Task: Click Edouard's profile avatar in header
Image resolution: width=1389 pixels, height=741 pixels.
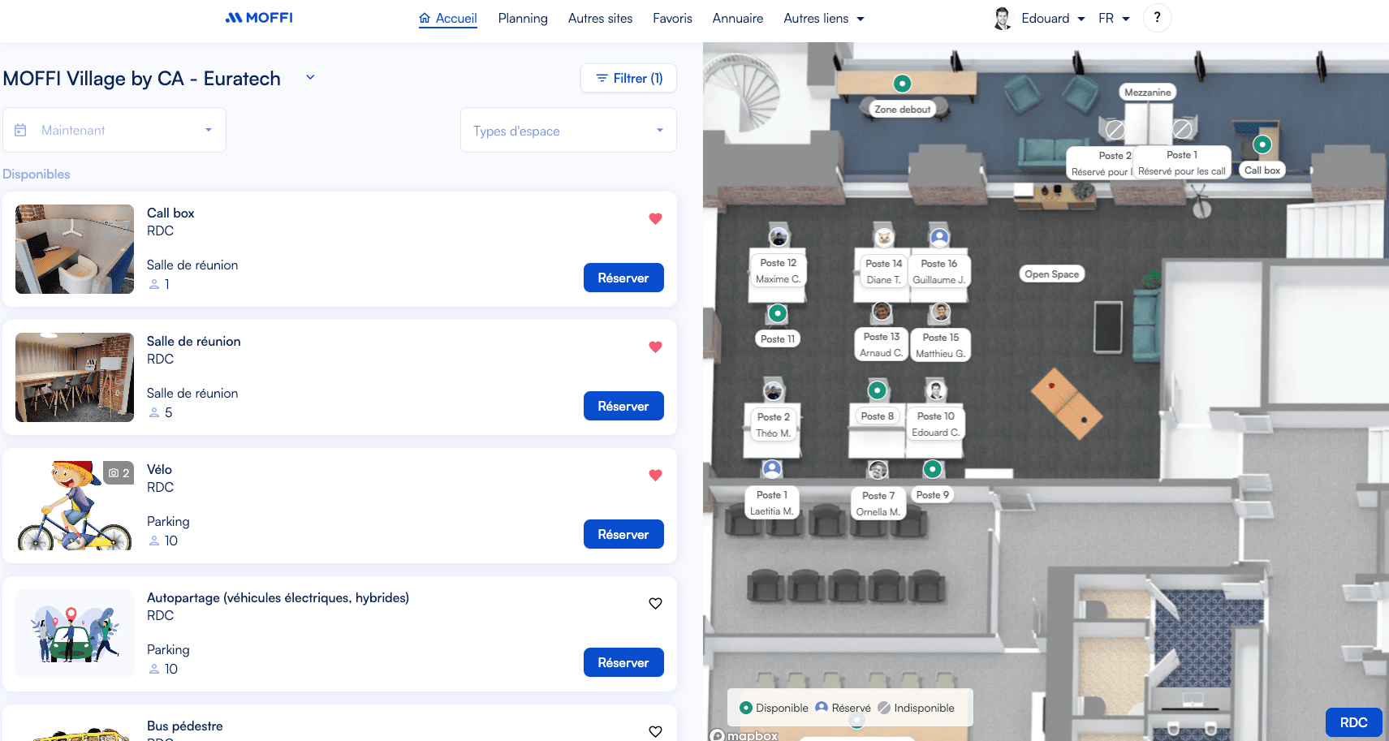Action: point(1003,18)
